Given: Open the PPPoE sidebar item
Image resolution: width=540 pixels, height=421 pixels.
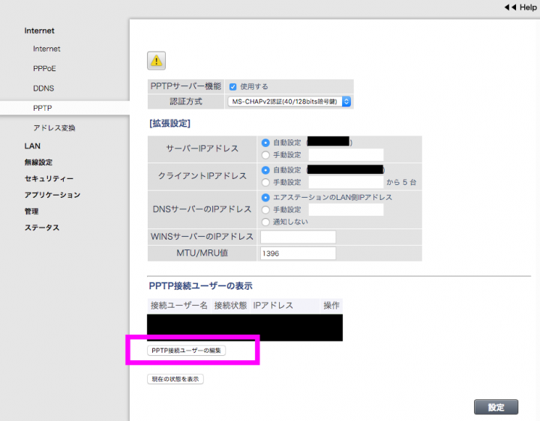Looking at the screenshot, I should click(44, 68).
